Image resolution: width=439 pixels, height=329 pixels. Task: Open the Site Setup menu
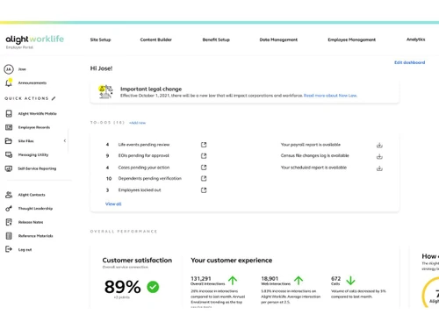(x=100, y=39)
